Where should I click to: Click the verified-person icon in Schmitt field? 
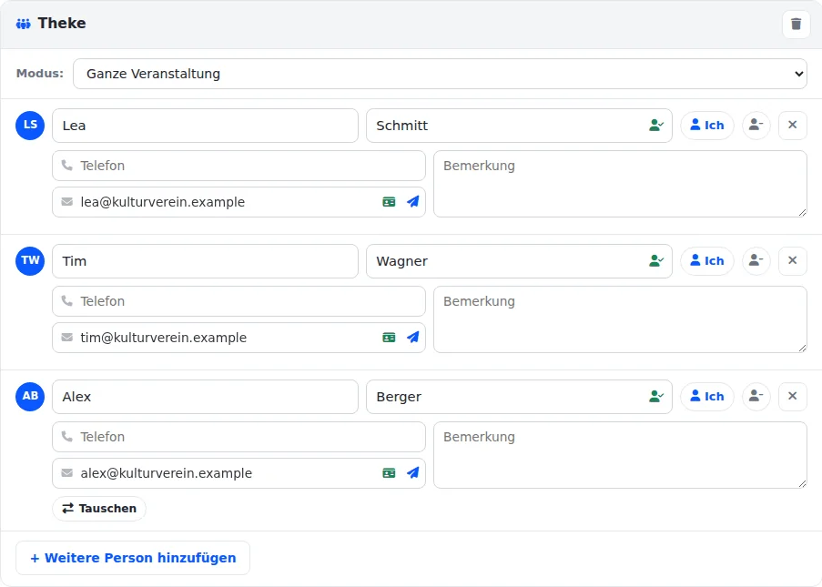[656, 126]
